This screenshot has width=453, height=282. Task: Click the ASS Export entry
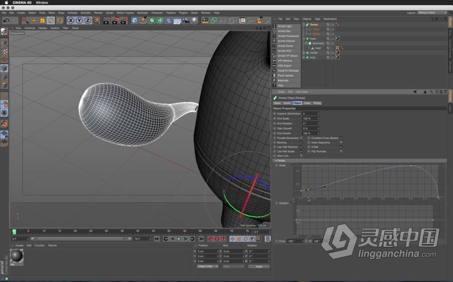coord(285,66)
